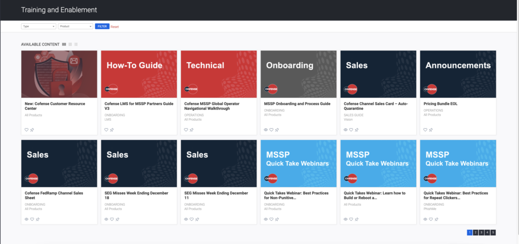Pin the FedRamp Channel Sales Sheet
Viewport: 519px width, 244px height.
38,219
